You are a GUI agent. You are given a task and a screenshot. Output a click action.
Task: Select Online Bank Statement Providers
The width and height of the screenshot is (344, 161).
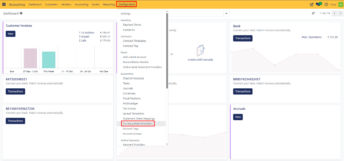point(142,67)
